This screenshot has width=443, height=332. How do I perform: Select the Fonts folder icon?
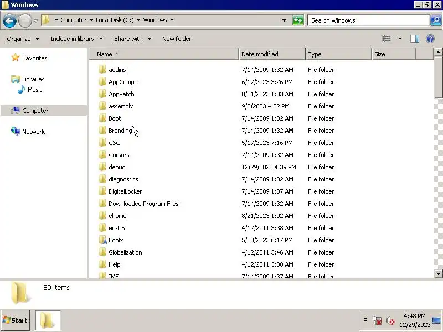103,240
